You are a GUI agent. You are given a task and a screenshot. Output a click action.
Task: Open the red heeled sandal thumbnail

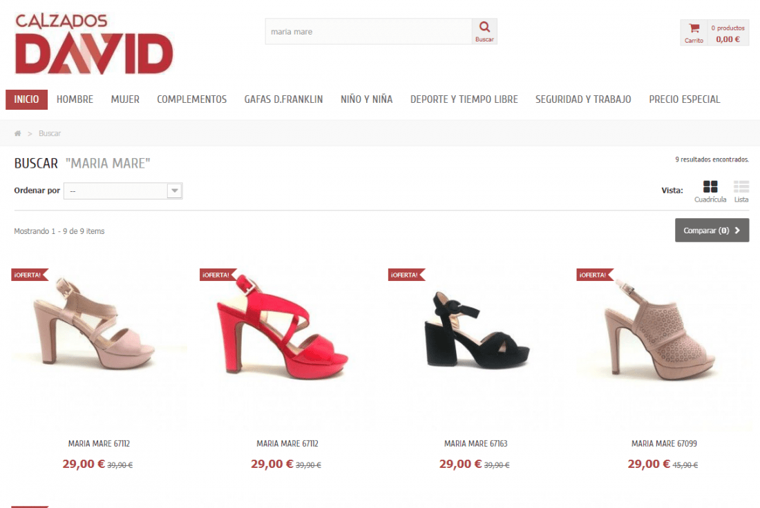click(x=287, y=334)
